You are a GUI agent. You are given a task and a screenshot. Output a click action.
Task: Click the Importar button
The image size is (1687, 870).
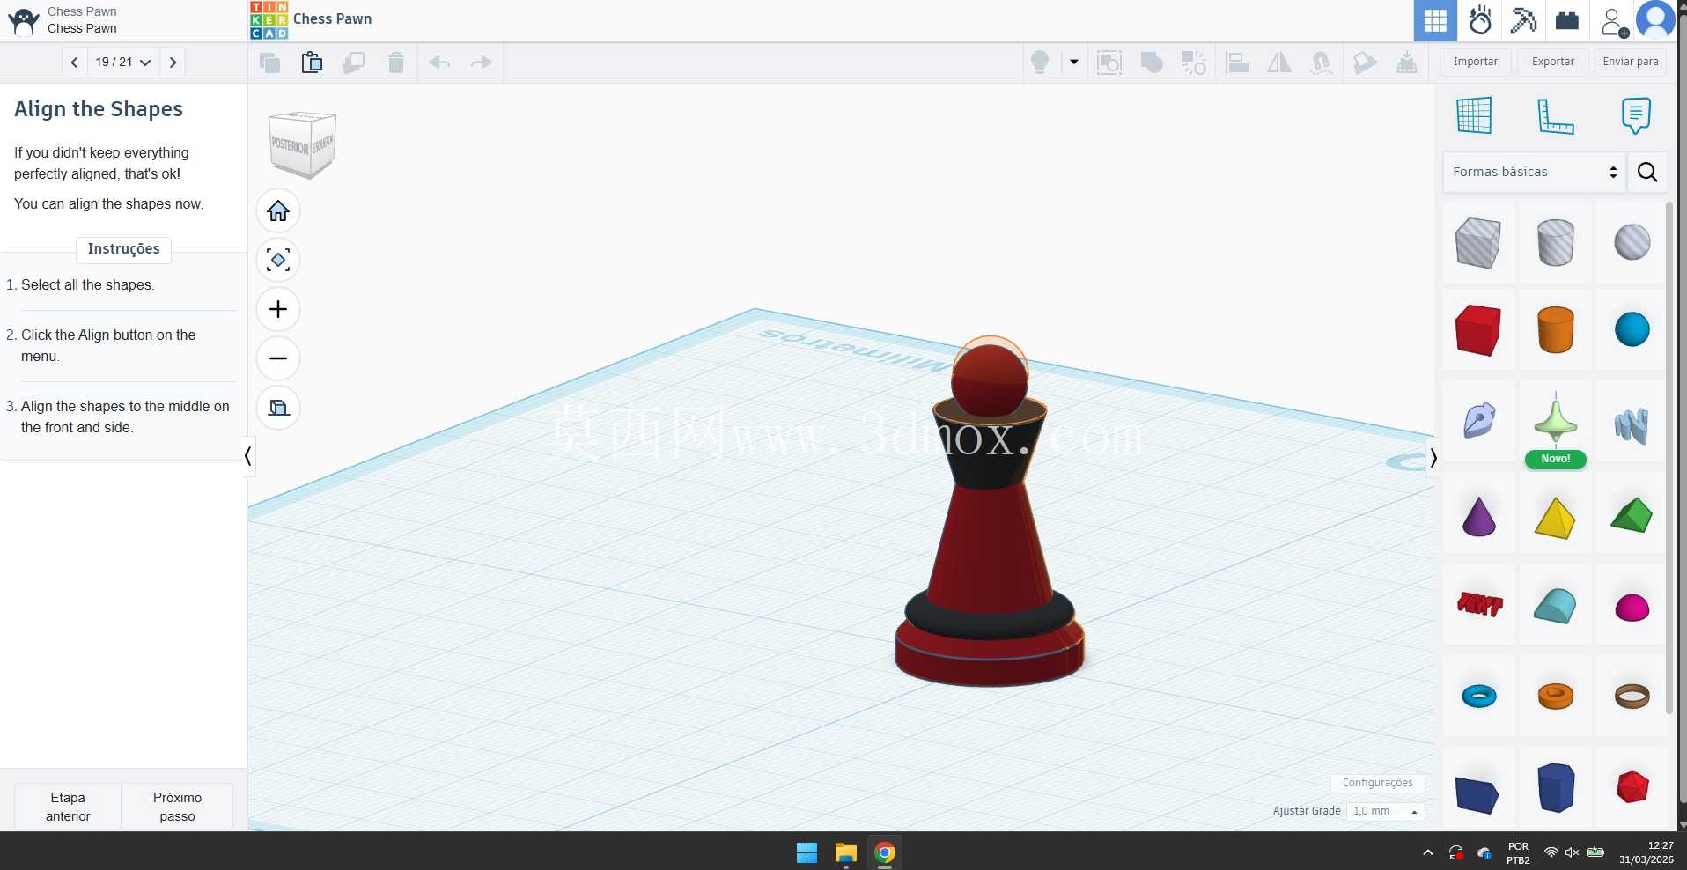1476,62
